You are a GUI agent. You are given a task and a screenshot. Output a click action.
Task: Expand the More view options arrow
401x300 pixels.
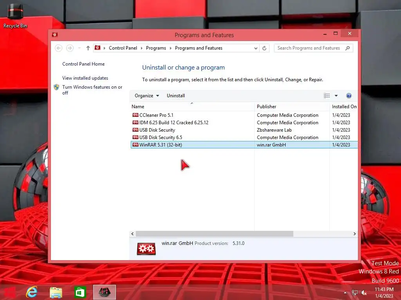[336, 96]
